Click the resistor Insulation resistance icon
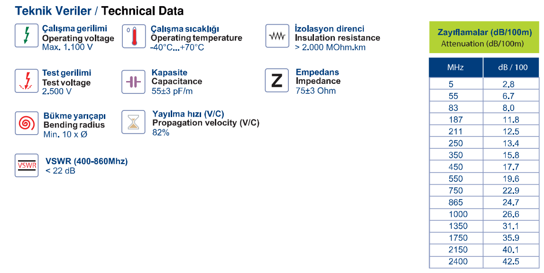544x273 pixels. pos(277,36)
